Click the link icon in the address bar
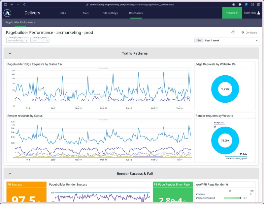 point(87,5)
